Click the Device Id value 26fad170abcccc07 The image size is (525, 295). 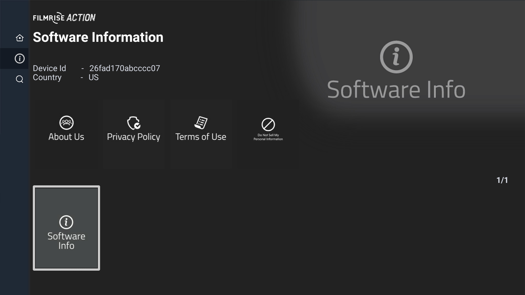[x=125, y=68]
